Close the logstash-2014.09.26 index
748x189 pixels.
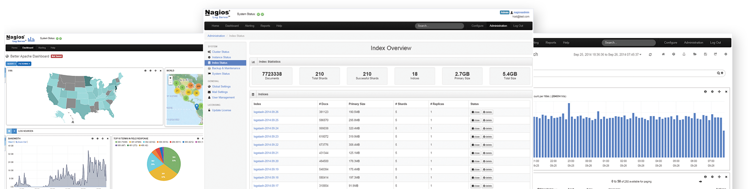point(475,112)
